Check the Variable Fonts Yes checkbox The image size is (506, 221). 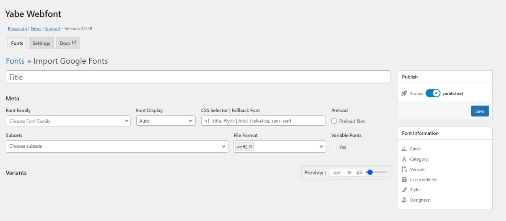(x=334, y=147)
